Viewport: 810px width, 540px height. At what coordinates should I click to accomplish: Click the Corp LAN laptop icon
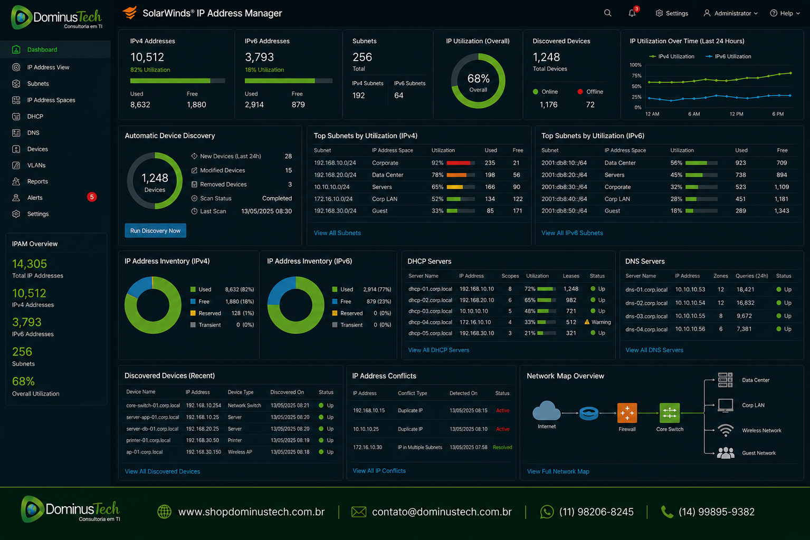point(726,405)
